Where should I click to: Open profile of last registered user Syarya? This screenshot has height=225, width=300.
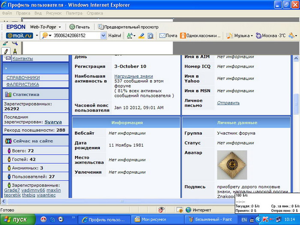(x=53, y=122)
